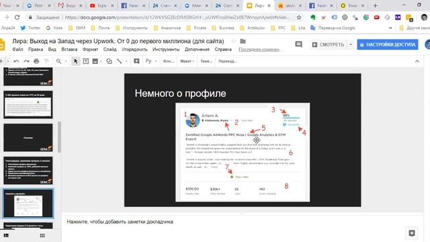Select the Line tool

point(120,61)
